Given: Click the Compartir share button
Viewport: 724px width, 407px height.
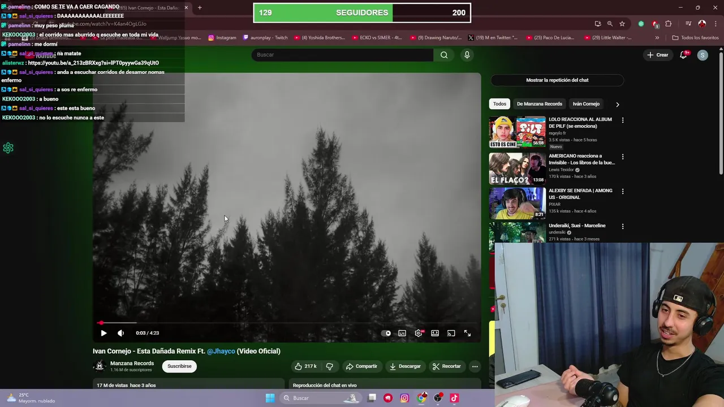Looking at the screenshot, I should 361,366.
